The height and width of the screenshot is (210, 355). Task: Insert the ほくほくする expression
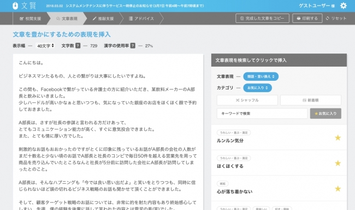pos(230,166)
